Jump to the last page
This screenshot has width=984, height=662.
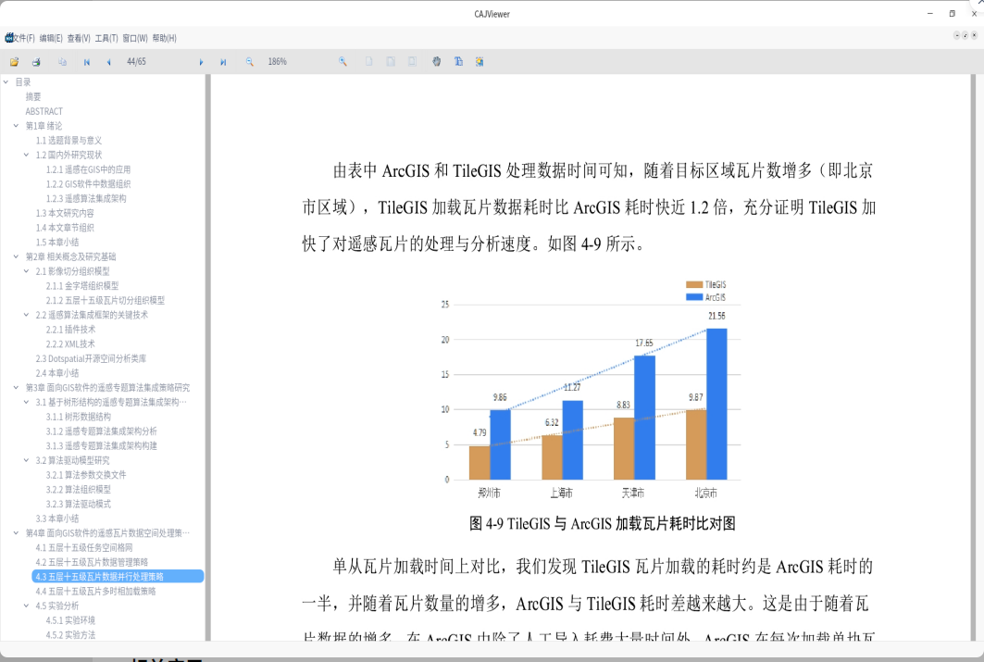223,62
